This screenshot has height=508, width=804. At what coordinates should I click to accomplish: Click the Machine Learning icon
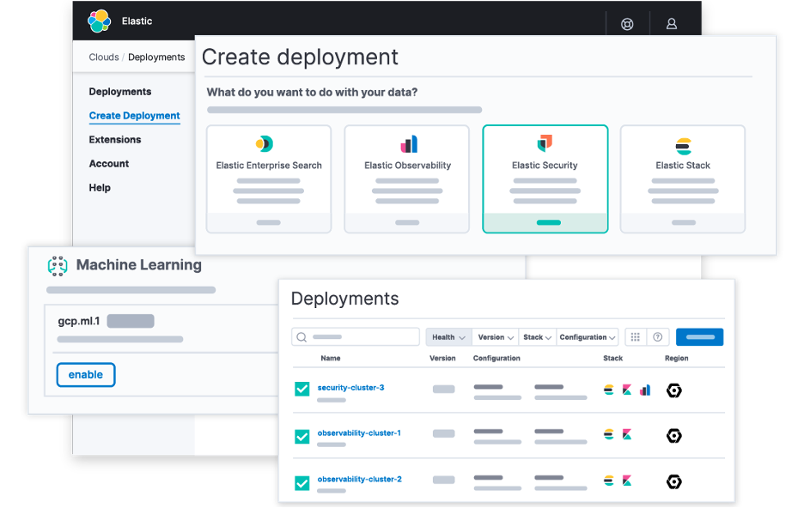pyautogui.click(x=58, y=266)
